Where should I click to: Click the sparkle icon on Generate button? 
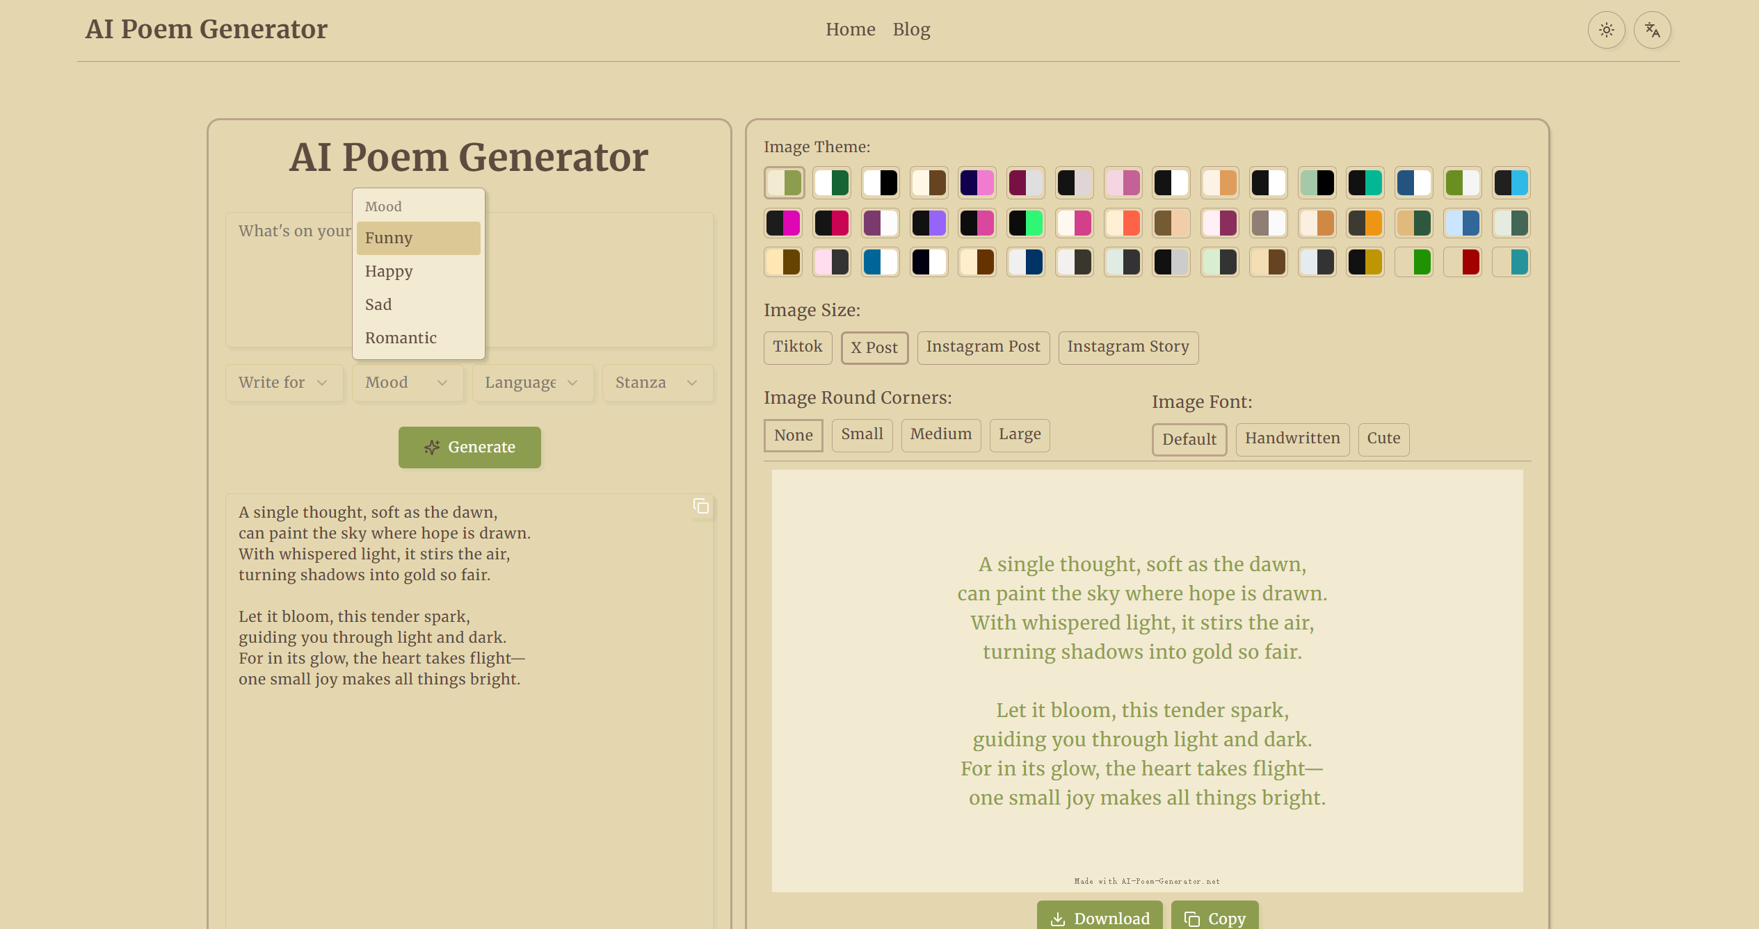(x=432, y=447)
